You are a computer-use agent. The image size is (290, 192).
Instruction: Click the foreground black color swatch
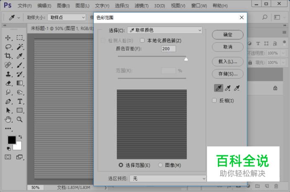[x=11, y=140]
